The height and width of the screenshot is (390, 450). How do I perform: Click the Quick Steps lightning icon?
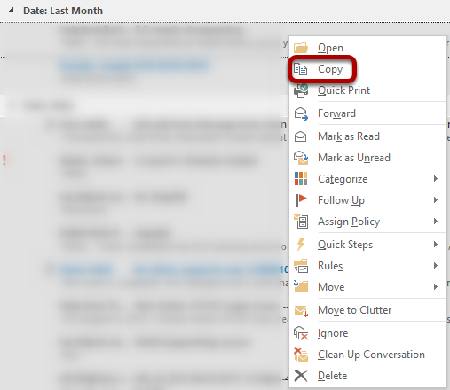click(301, 245)
